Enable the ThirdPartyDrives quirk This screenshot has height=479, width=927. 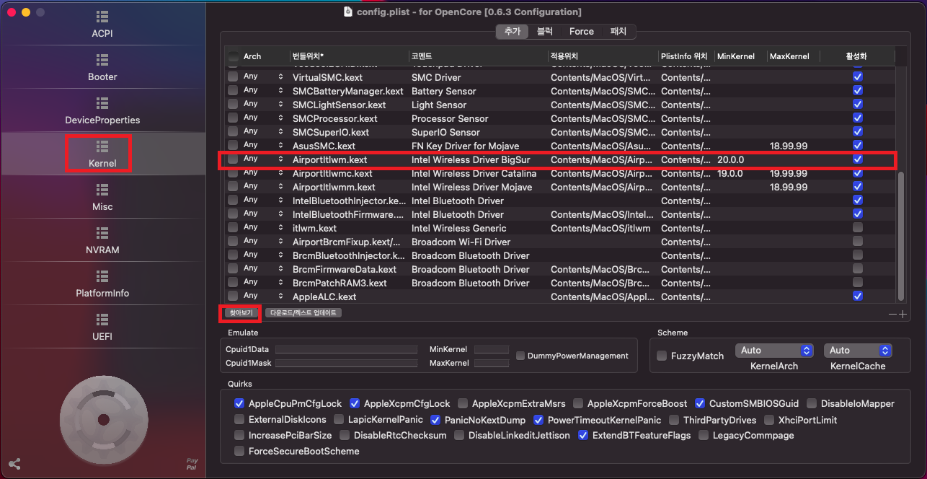[x=674, y=419]
